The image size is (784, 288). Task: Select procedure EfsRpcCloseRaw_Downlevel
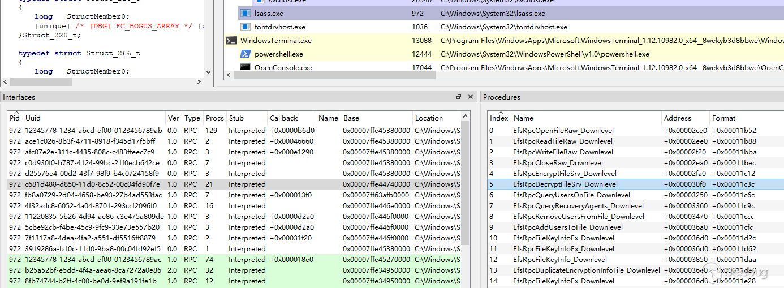coord(557,162)
